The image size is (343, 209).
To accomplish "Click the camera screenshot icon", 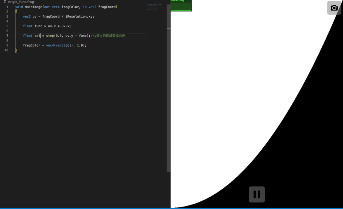I will pyautogui.click(x=334, y=8).
